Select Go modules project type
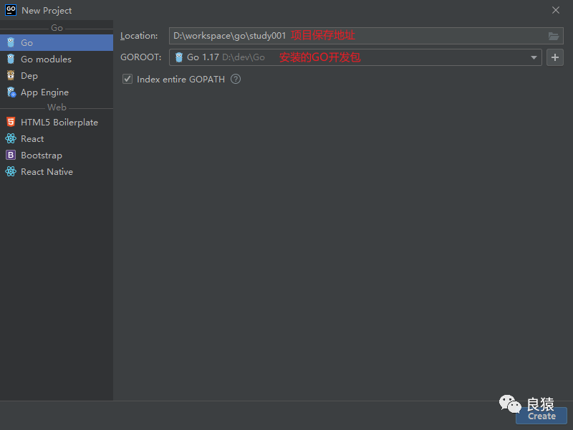Image resolution: width=573 pixels, height=430 pixels. (x=57, y=59)
